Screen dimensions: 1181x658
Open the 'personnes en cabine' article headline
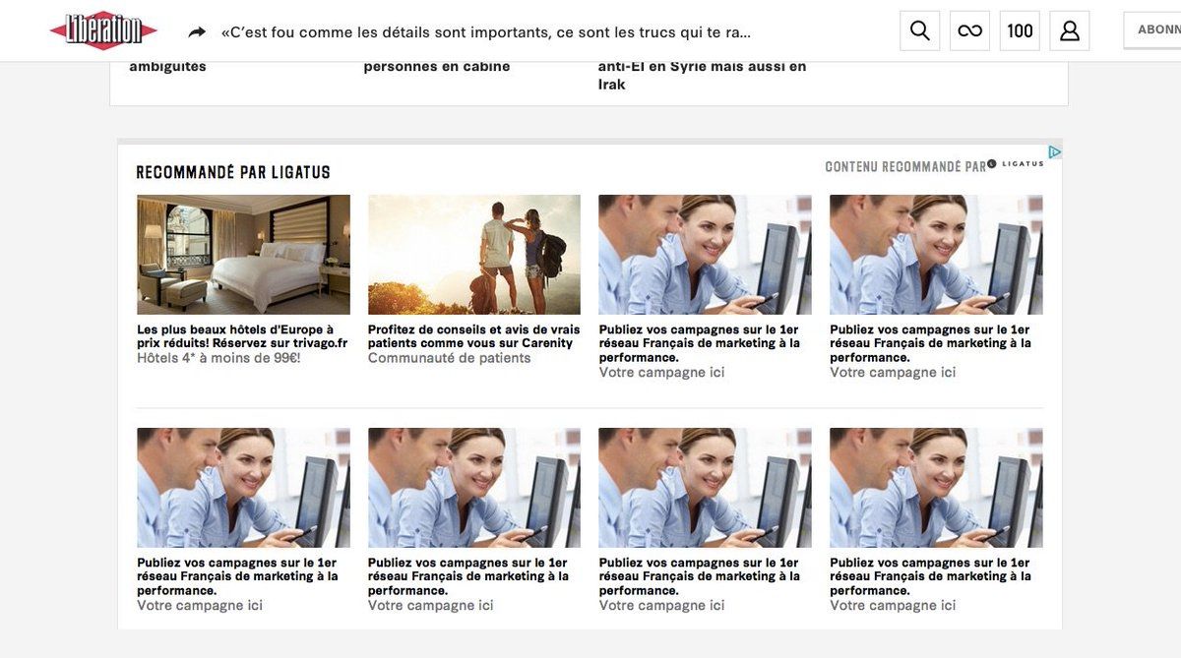[x=437, y=67]
